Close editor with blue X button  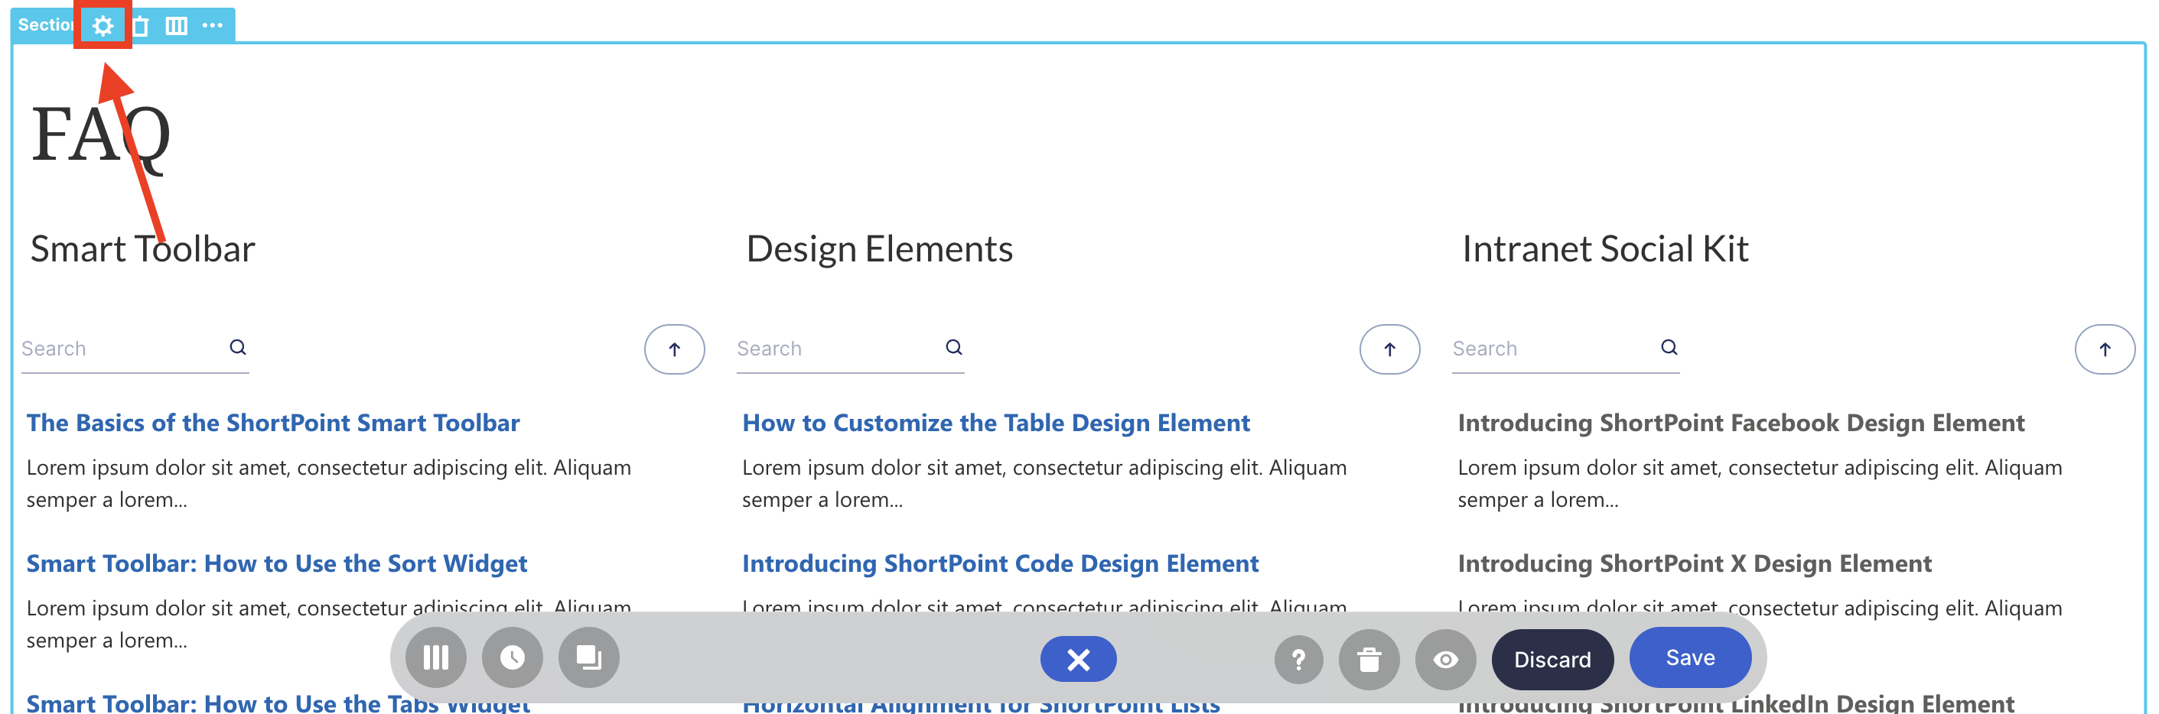click(1078, 660)
